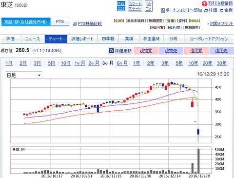This screenshot has height=178, width=234.
Task: Open the 四季報 tab
Action: pos(108,39)
